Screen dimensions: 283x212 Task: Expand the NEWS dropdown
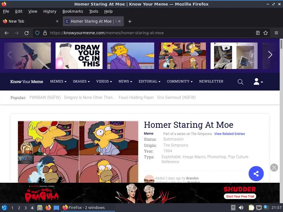click(x=125, y=81)
